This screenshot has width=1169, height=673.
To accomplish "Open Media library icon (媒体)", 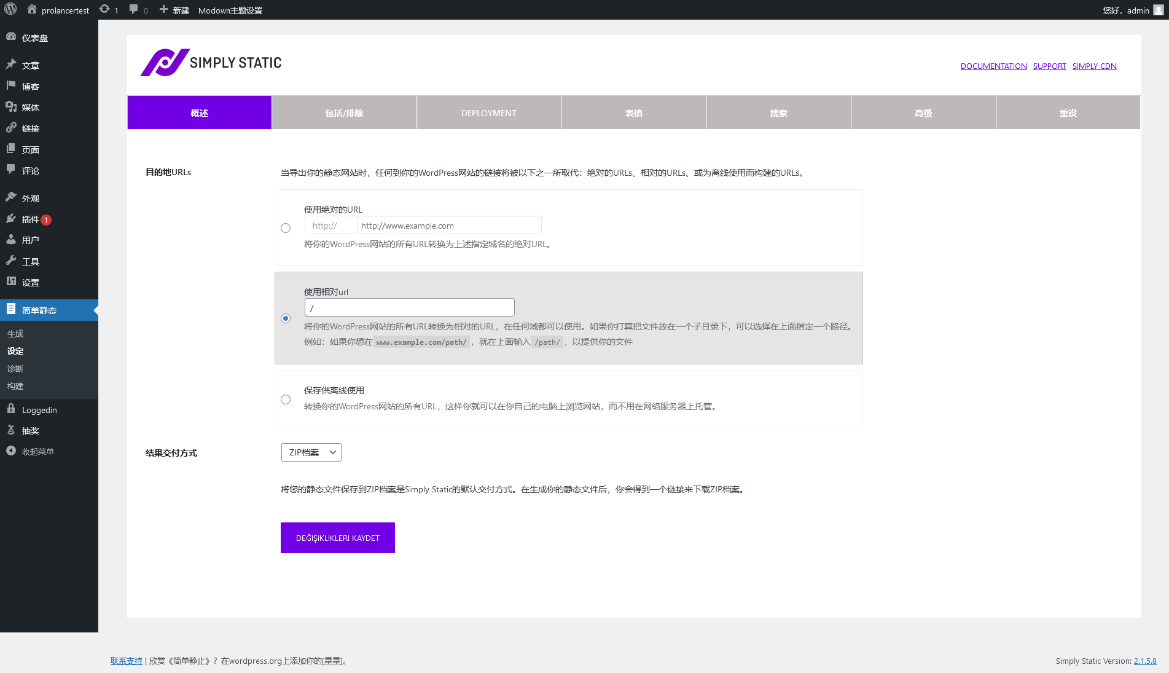I will pyautogui.click(x=11, y=107).
